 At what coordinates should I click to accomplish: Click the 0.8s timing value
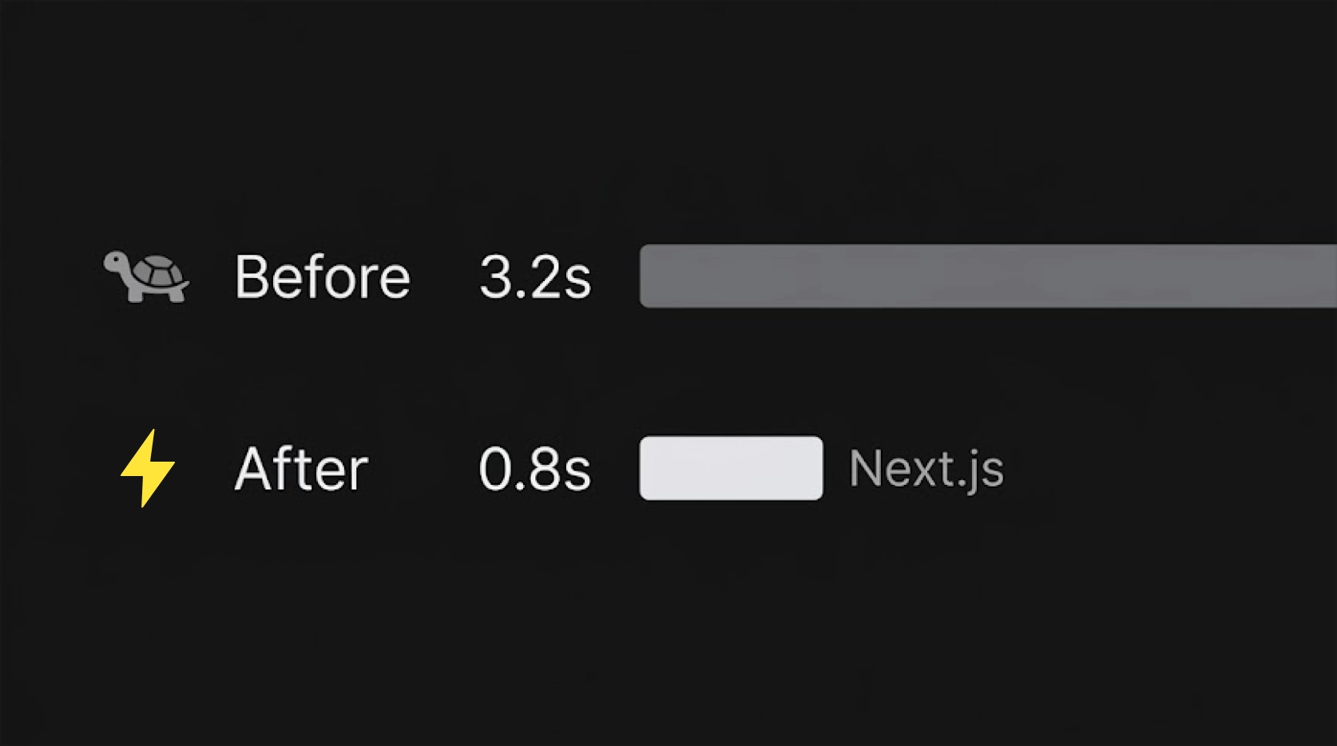[x=534, y=469]
